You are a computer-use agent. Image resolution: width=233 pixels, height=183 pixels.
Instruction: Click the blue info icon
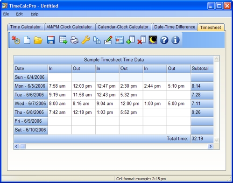tap(176, 40)
